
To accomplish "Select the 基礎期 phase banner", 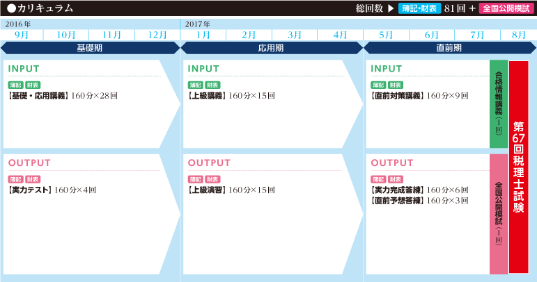I will click(x=91, y=48).
